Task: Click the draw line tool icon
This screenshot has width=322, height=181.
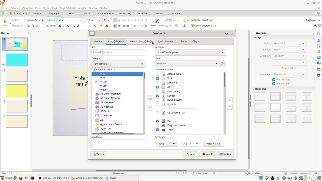Action: [x=167, y=20]
